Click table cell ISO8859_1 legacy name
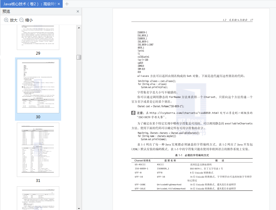This screenshot has height=210, width=276. click(x=163, y=168)
